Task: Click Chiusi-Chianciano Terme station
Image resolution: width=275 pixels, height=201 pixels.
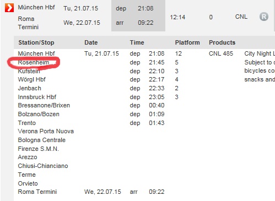Action: pos(43,170)
